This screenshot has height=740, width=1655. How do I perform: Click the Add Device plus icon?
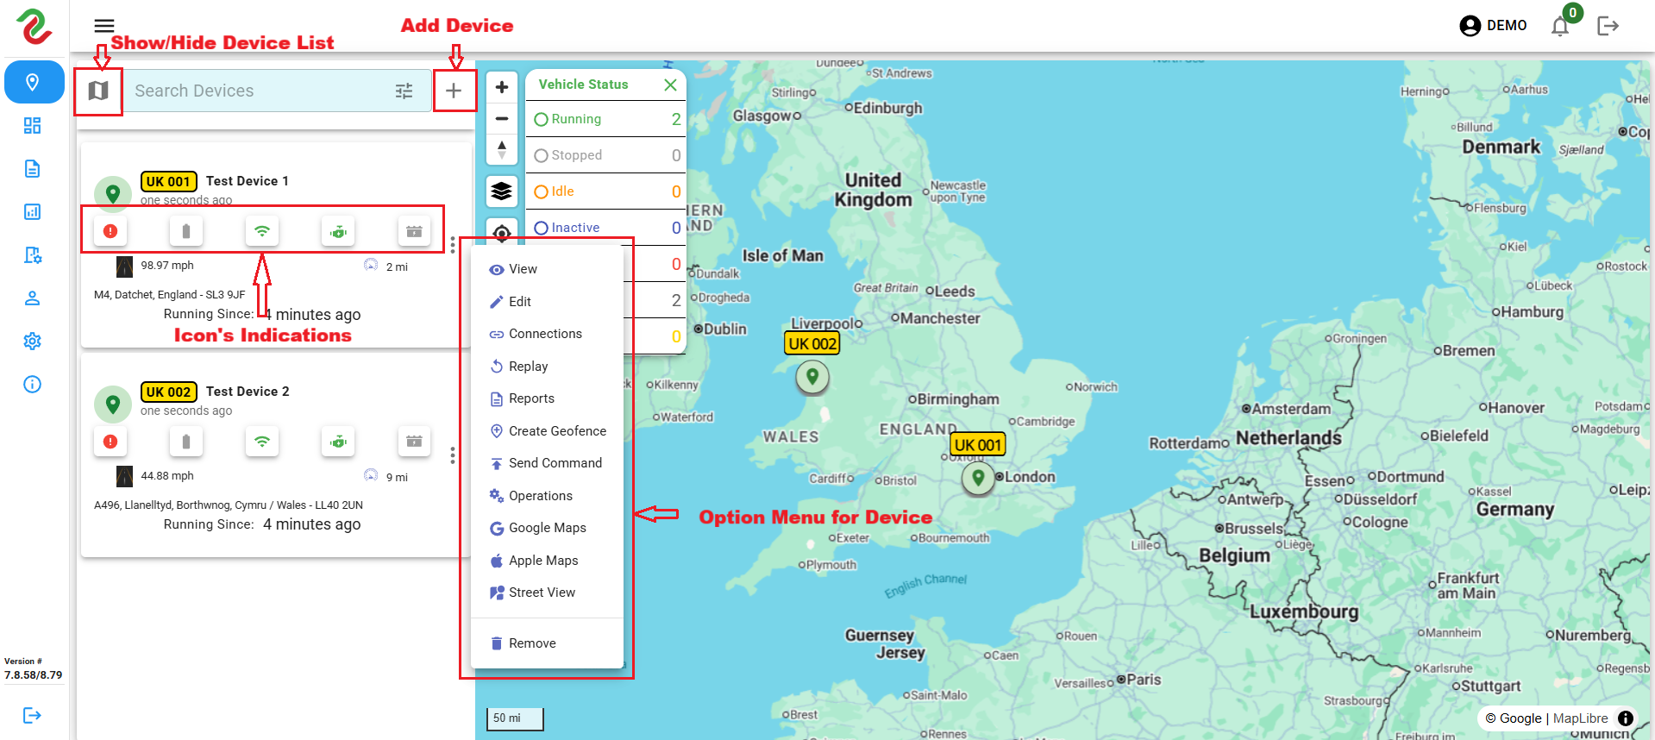454,91
